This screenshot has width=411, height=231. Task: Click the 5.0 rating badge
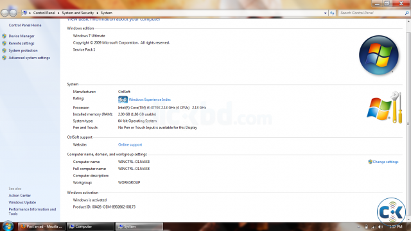(x=123, y=99)
